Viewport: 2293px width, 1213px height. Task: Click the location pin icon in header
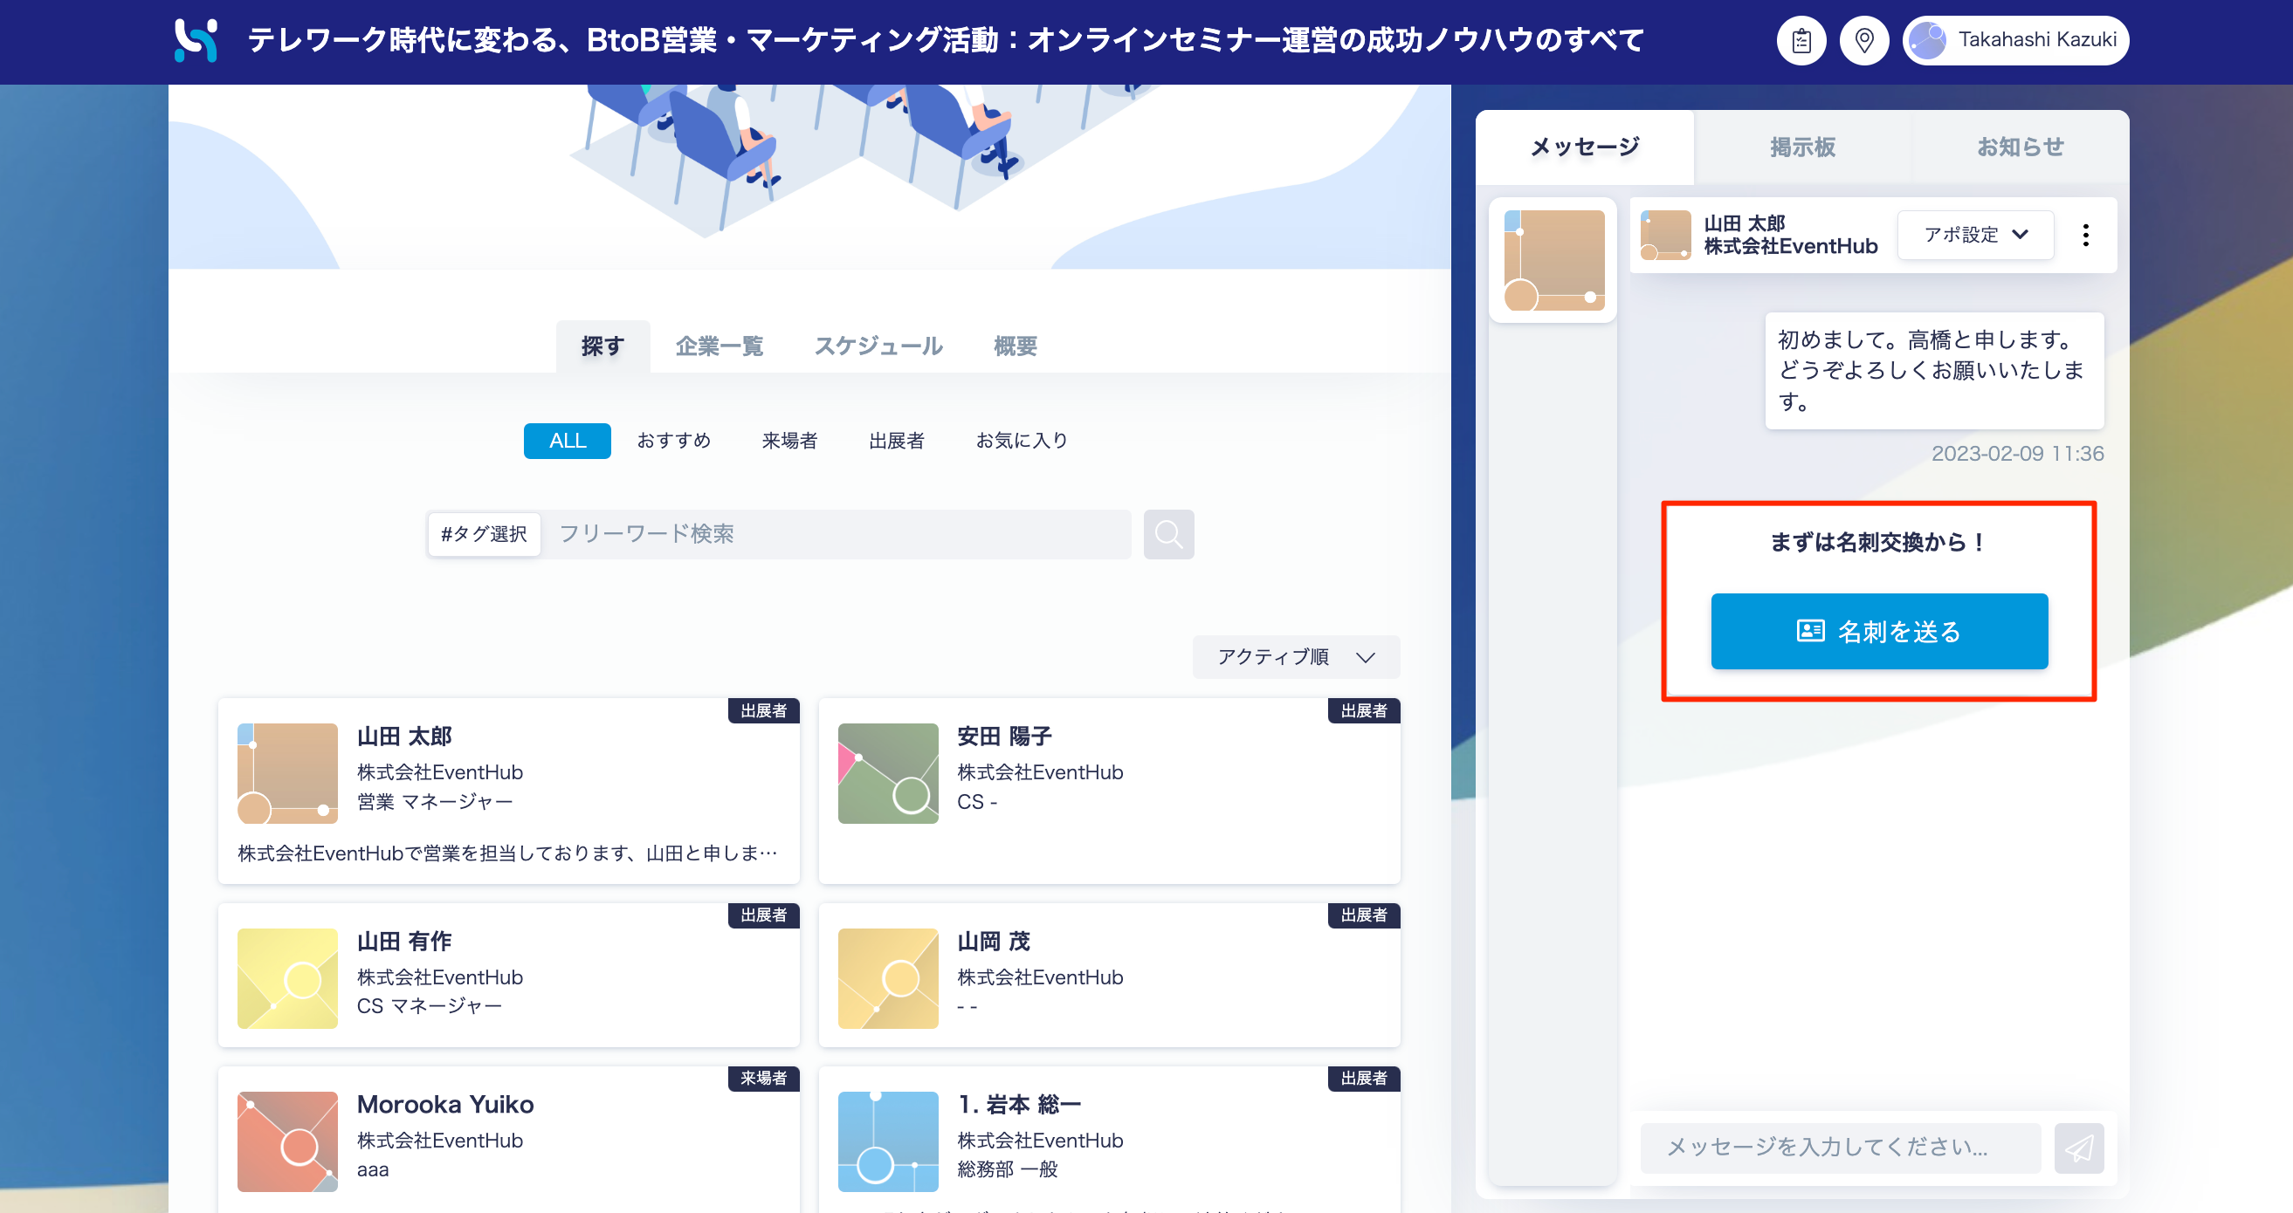[x=1864, y=40]
